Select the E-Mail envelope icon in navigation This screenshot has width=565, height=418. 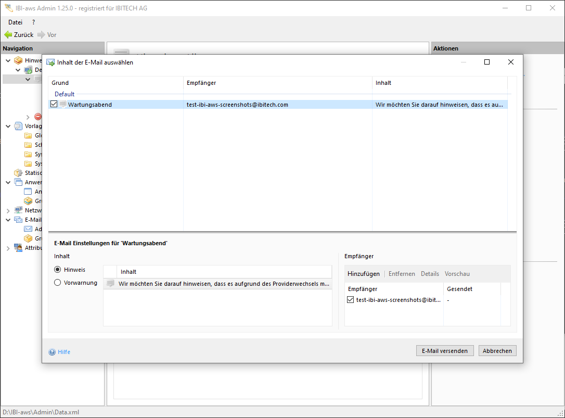click(x=18, y=220)
